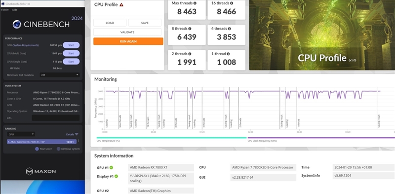Screen dimensions: 395x194
Task: Click the 2 threads marker in Monitoring chart
Action: [241, 122]
